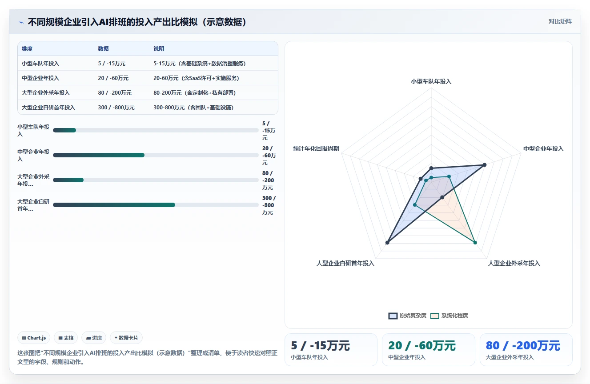This screenshot has height=384, width=590.
Task: Select table cell 大型企业外采年投入
Action: [46, 93]
